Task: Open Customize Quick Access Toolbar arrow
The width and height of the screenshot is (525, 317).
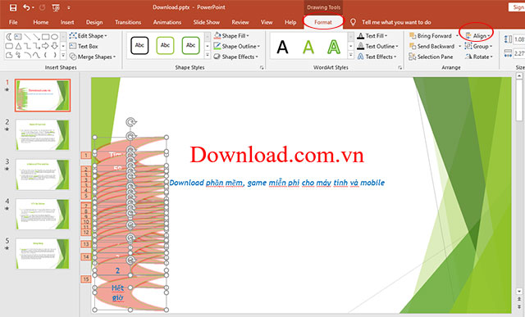Action: point(69,7)
